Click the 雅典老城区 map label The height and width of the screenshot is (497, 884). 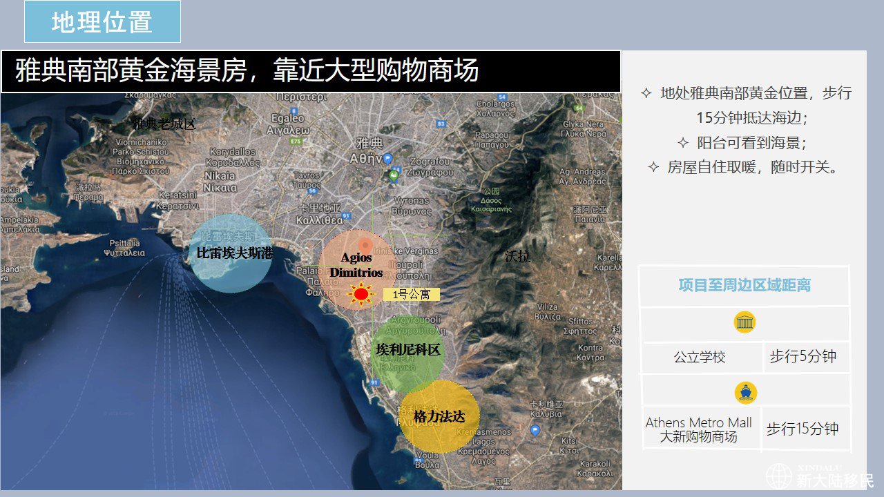pos(164,125)
